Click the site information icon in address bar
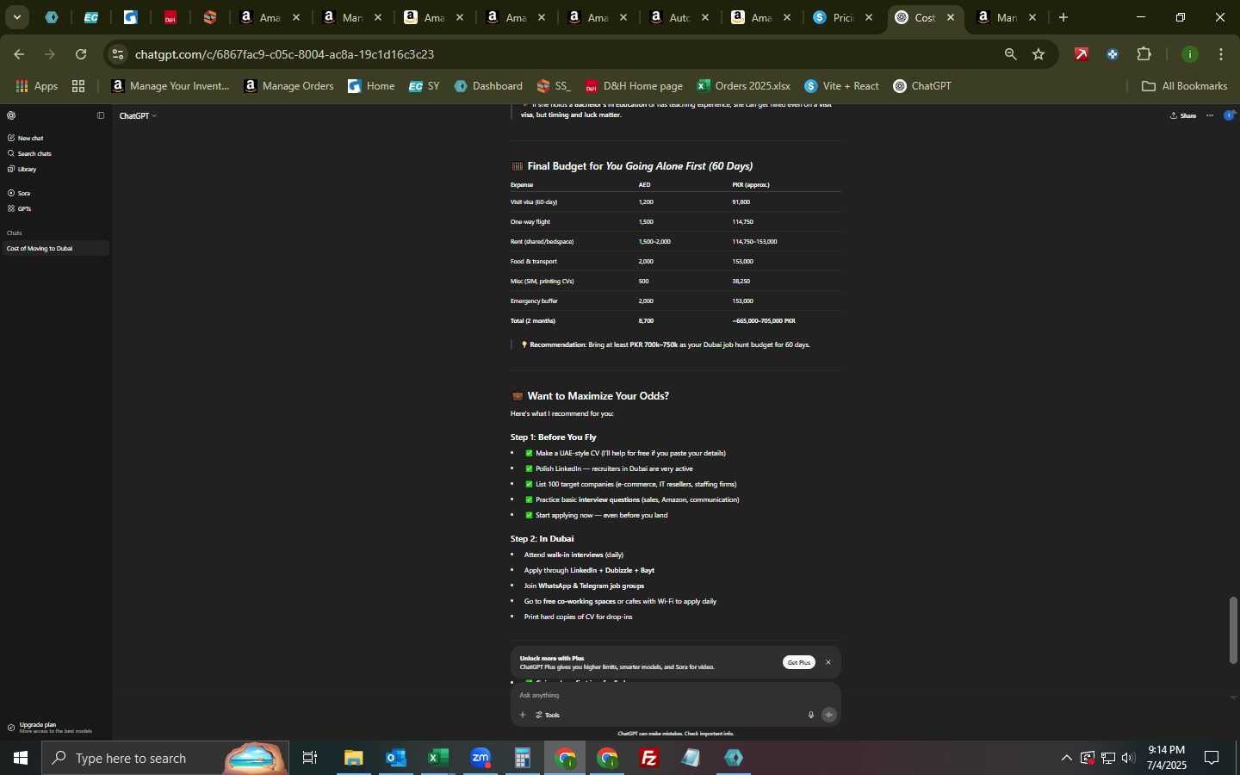The width and height of the screenshot is (1240, 775). (x=118, y=54)
